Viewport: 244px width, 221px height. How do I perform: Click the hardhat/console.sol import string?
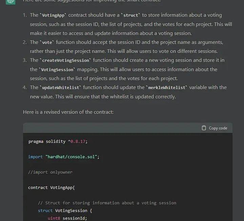[71, 157]
